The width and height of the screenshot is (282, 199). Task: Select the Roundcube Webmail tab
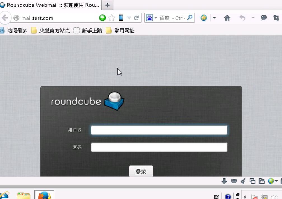pos(50,5)
